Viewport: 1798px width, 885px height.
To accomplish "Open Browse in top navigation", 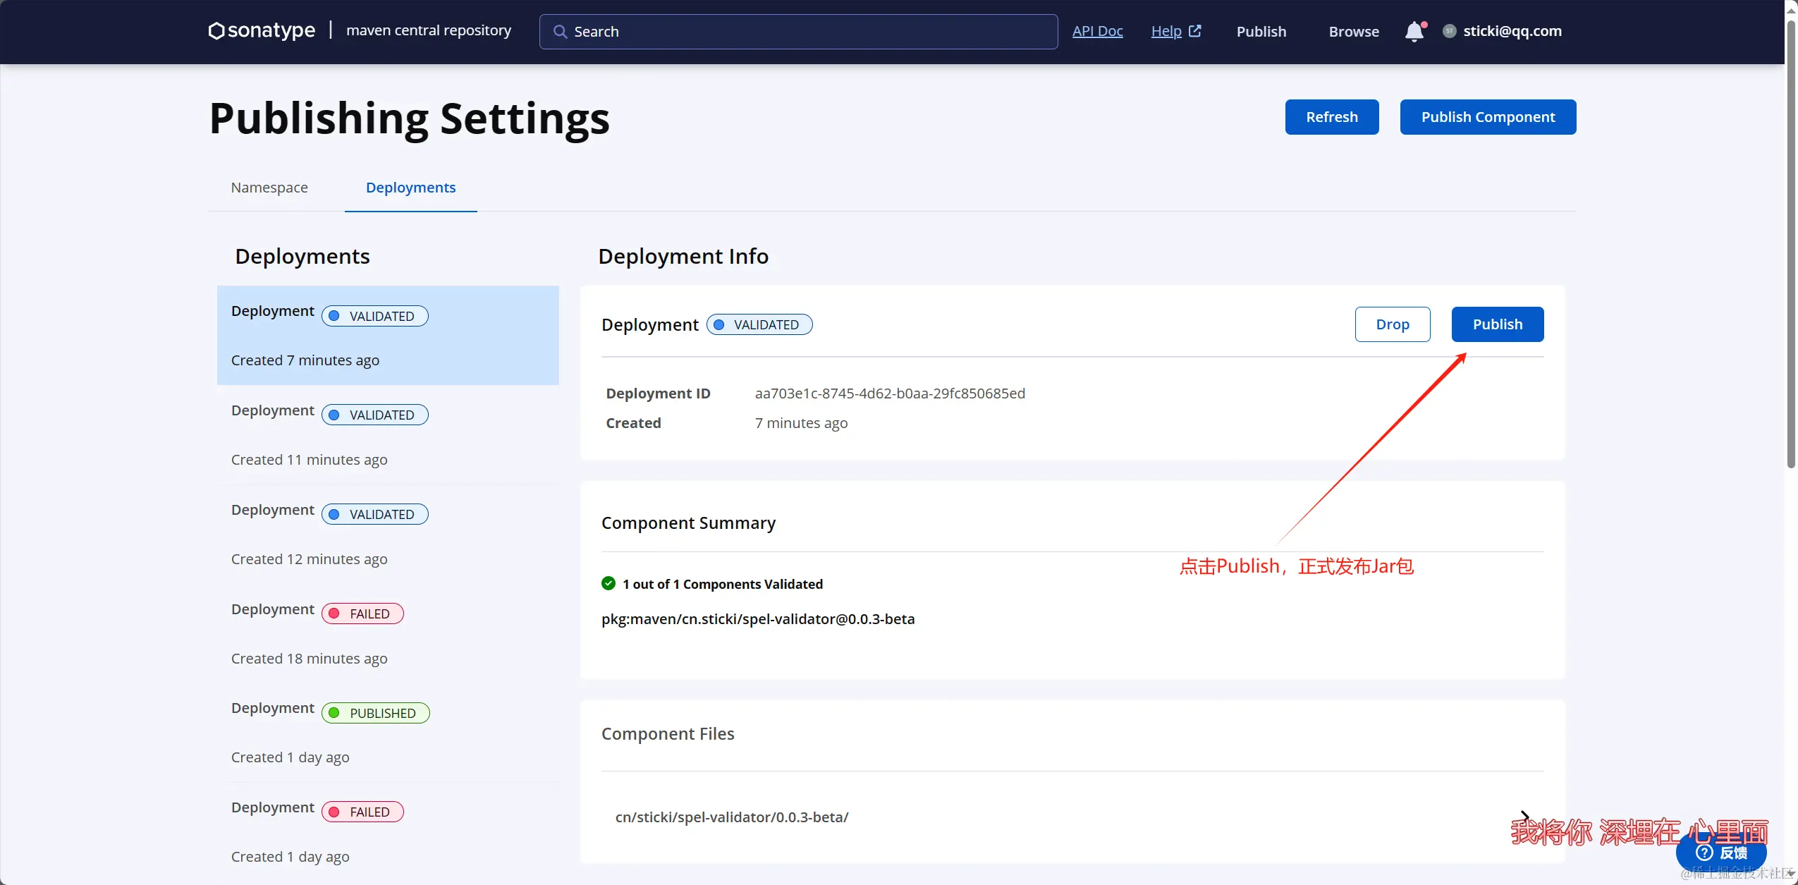I will (x=1353, y=32).
